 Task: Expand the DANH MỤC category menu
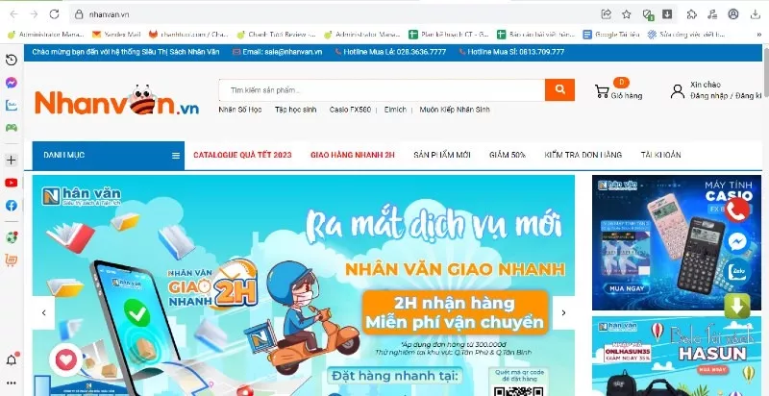click(x=109, y=156)
